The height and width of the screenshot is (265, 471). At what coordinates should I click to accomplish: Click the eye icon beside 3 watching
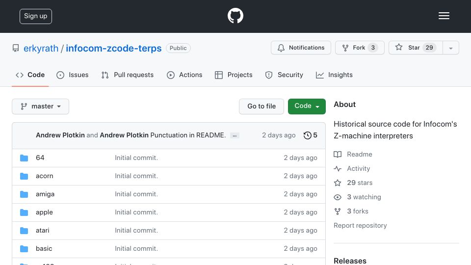pos(338,197)
